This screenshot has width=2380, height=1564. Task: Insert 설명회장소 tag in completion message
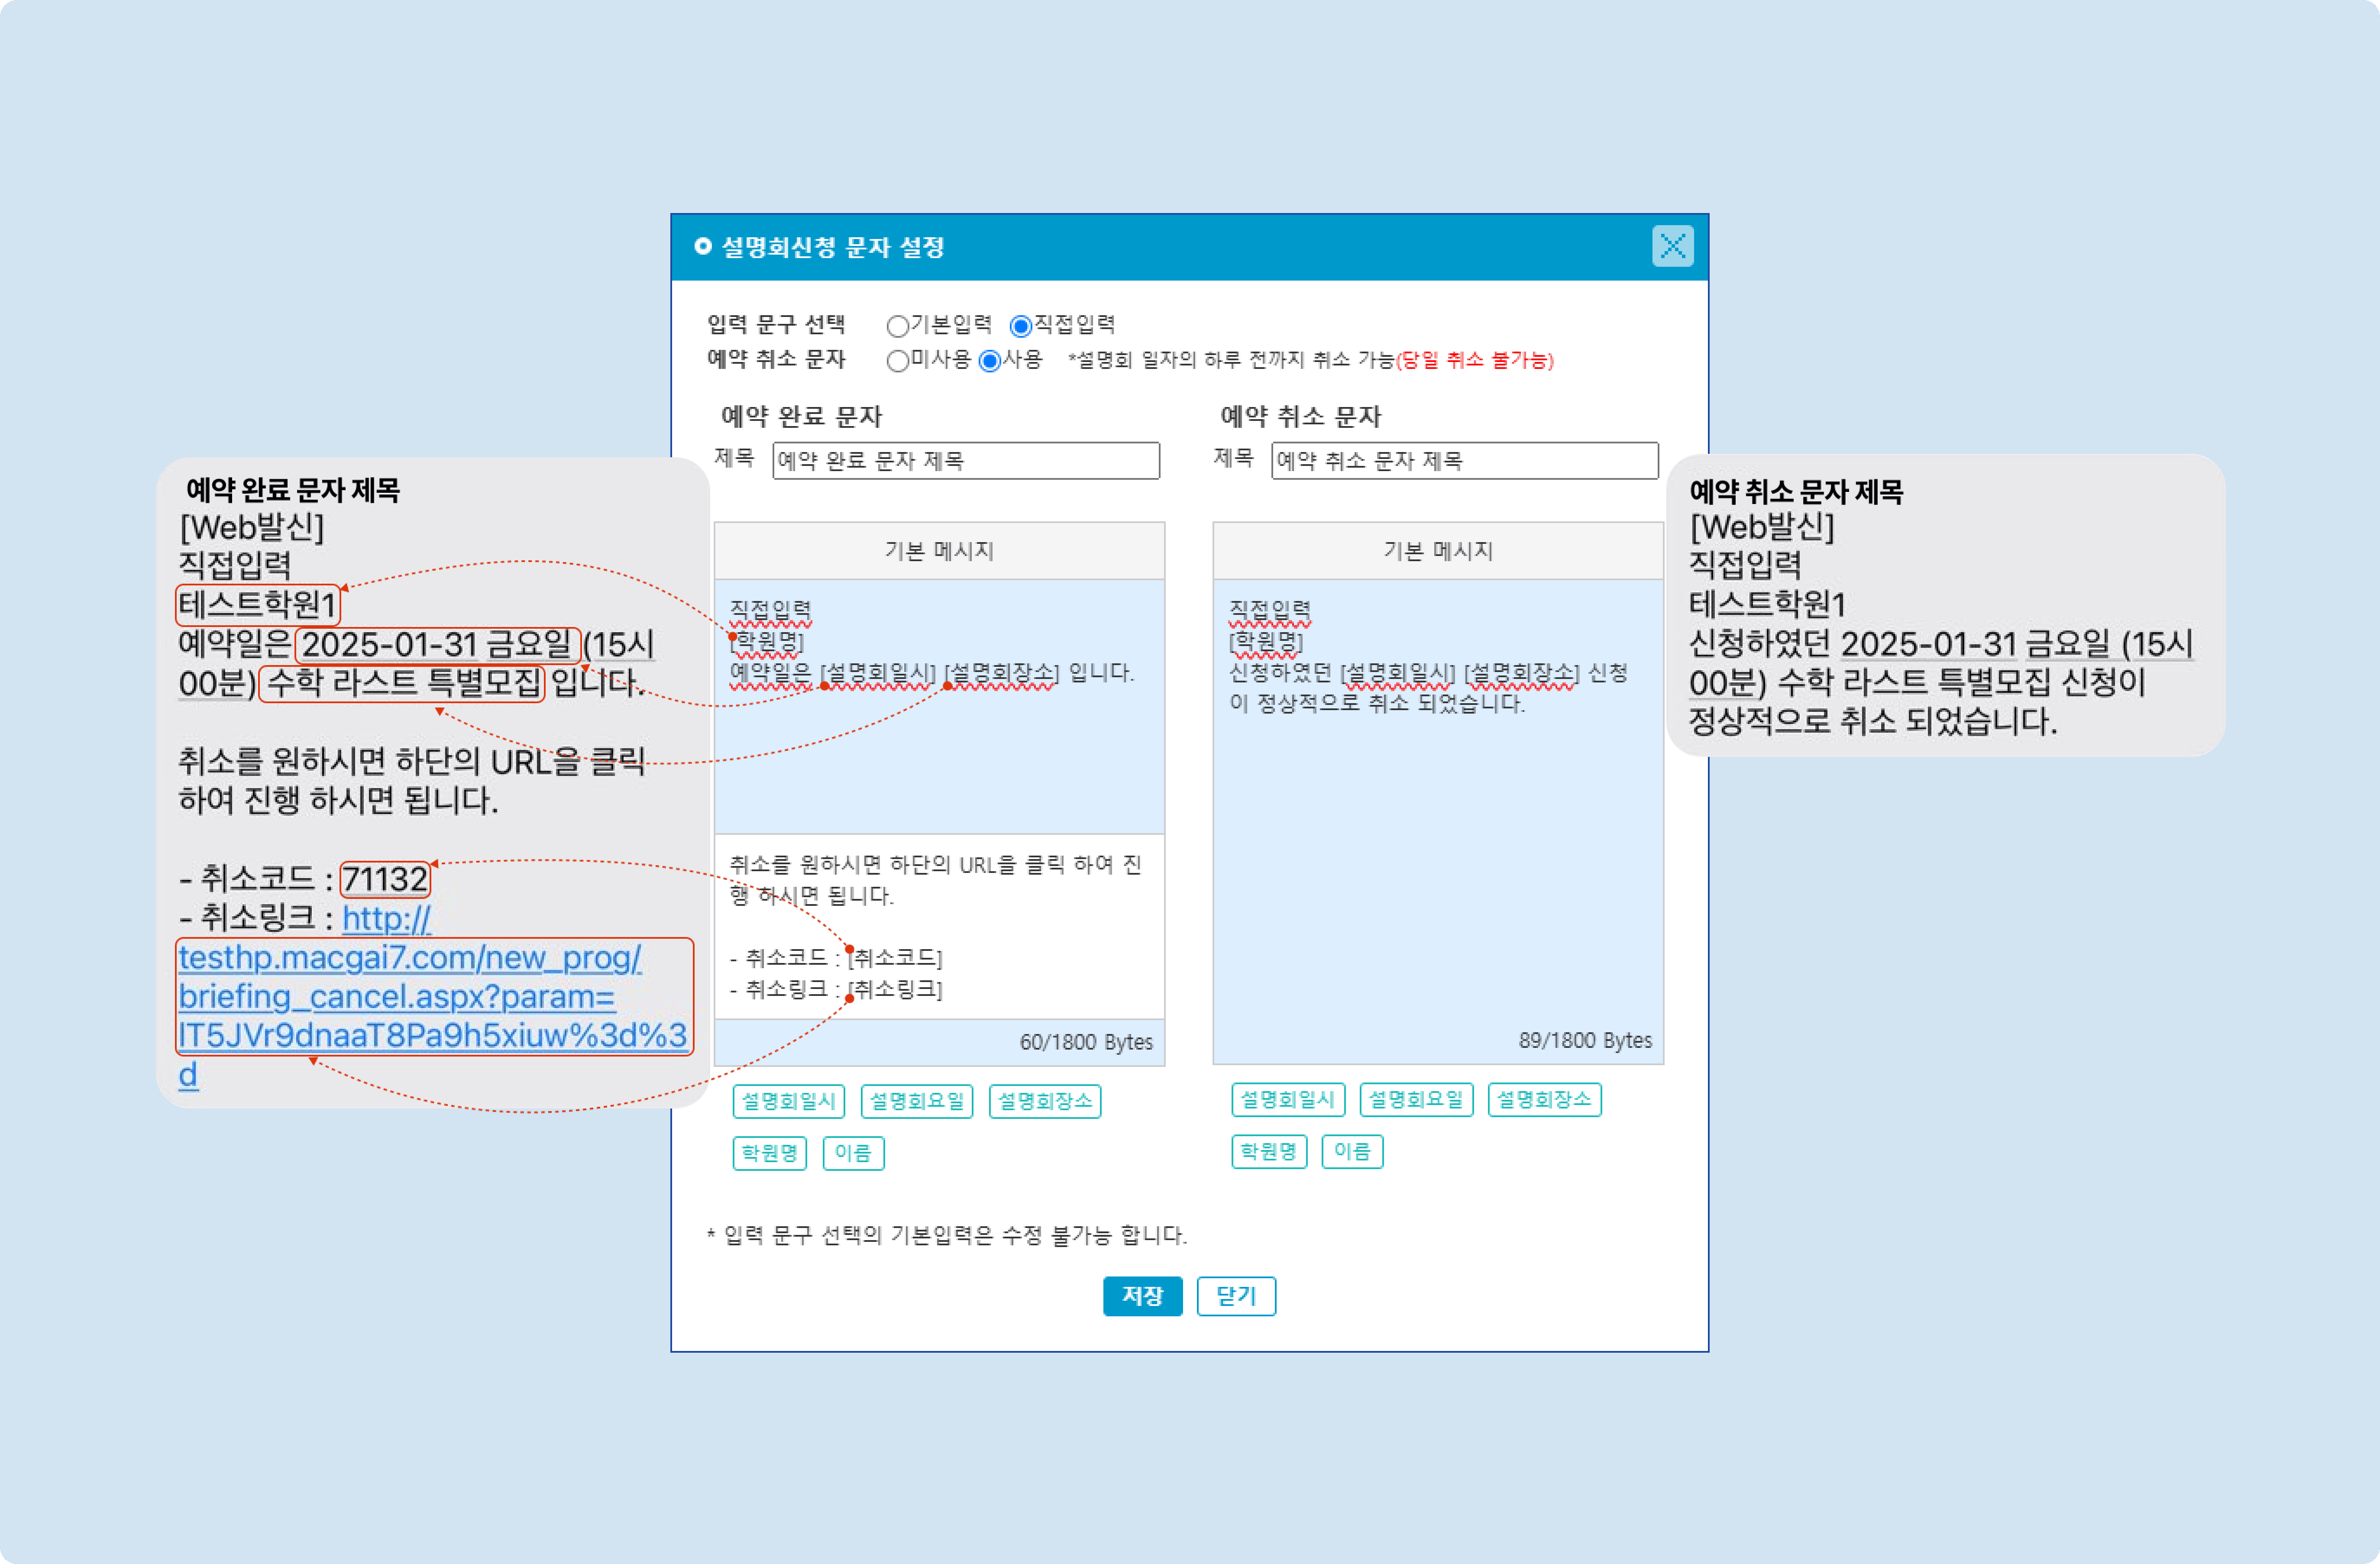(x=1044, y=1101)
